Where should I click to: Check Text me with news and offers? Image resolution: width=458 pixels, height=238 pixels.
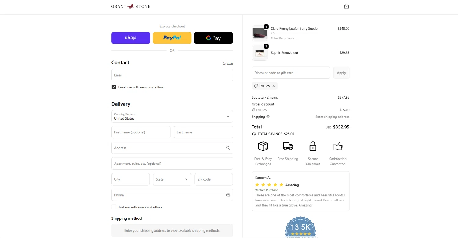tap(114, 207)
